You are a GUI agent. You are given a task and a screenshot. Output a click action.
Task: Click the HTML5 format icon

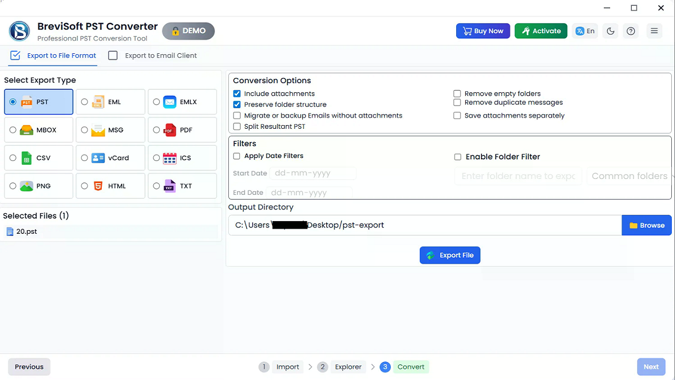pyautogui.click(x=98, y=186)
